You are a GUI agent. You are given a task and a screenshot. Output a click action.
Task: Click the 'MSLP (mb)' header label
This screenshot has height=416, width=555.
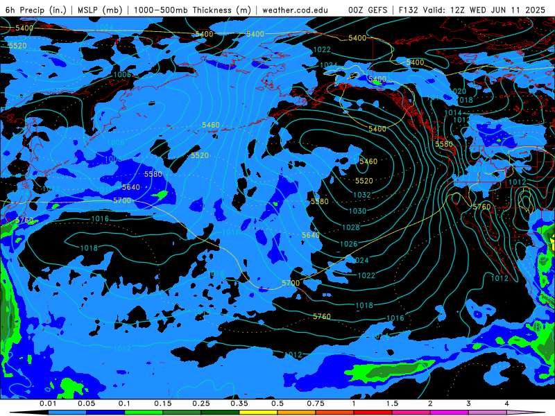click(100, 10)
